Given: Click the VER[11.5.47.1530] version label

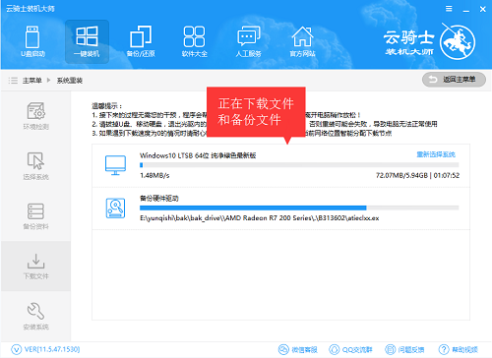Looking at the screenshot, I should [x=52, y=349].
